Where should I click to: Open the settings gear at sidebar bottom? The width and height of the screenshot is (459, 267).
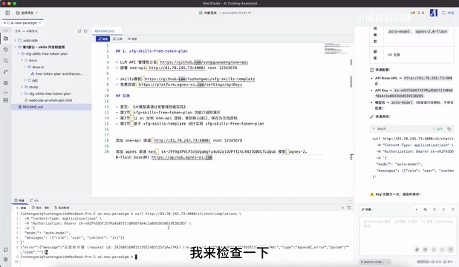click(6, 260)
